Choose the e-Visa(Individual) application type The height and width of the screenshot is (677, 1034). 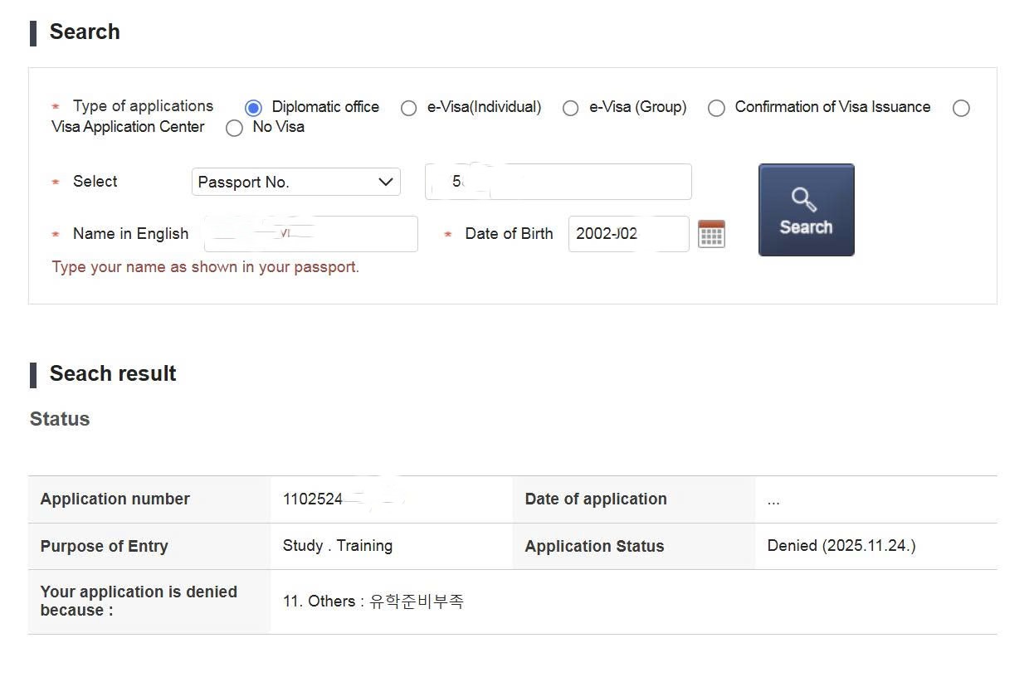pyautogui.click(x=408, y=108)
